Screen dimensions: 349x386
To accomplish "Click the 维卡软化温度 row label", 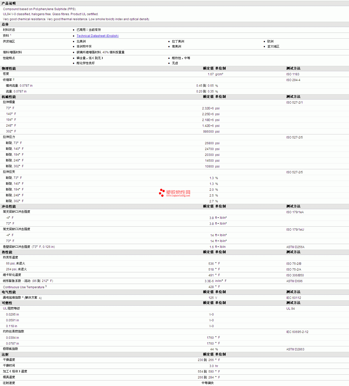I will pos(12,275).
